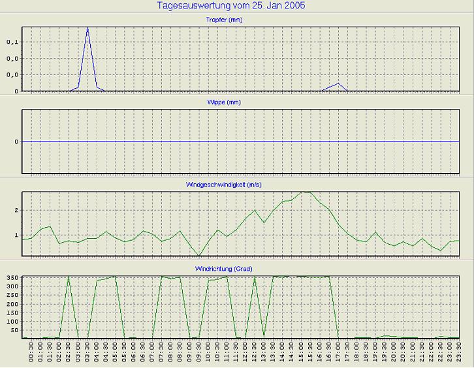Click the 50 label on wind direction axis
474x368 pixels.
pyautogui.click(x=15, y=330)
